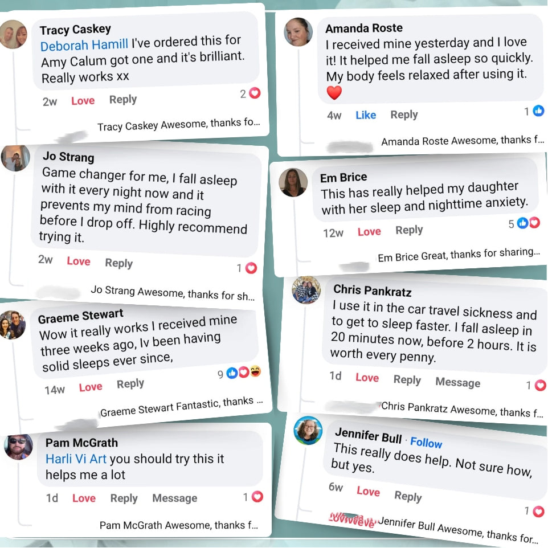Click the heart reaction on Chris Pankratz's comment
Screen dimensions: 548x548
tap(541, 385)
